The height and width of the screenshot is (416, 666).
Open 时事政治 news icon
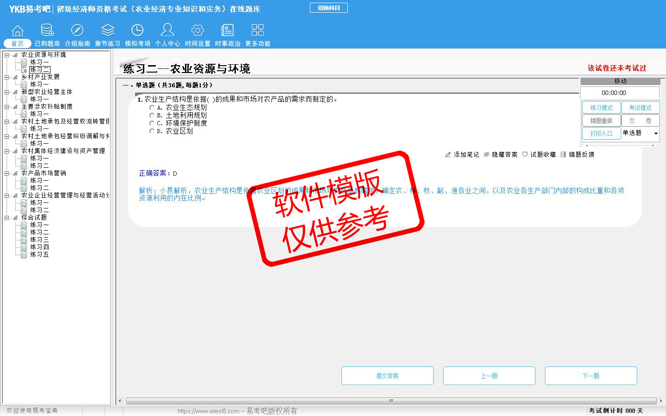click(x=228, y=31)
